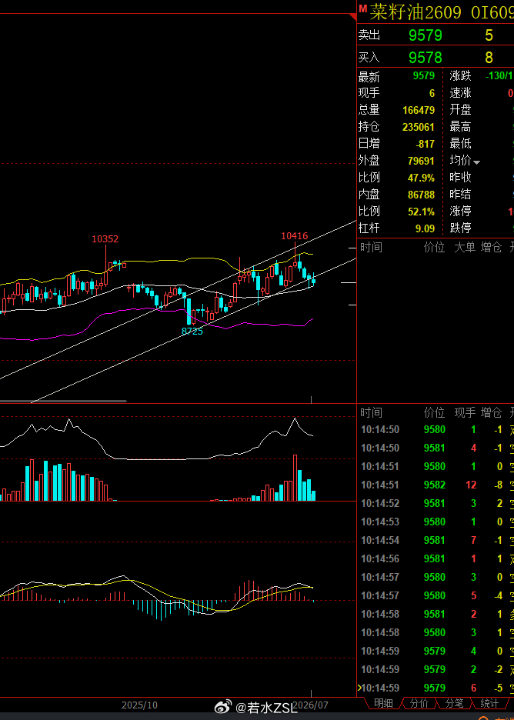Click the sell quantity 5
The image size is (514, 720).
click(x=489, y=35)
